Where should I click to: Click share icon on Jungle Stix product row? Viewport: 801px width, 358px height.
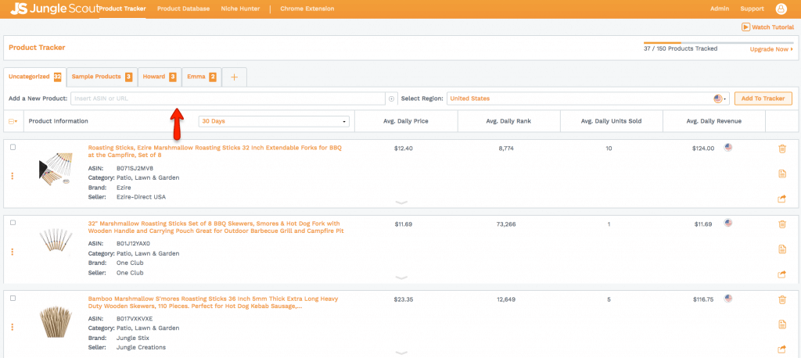pyautogui.click(x=781, y=349)
